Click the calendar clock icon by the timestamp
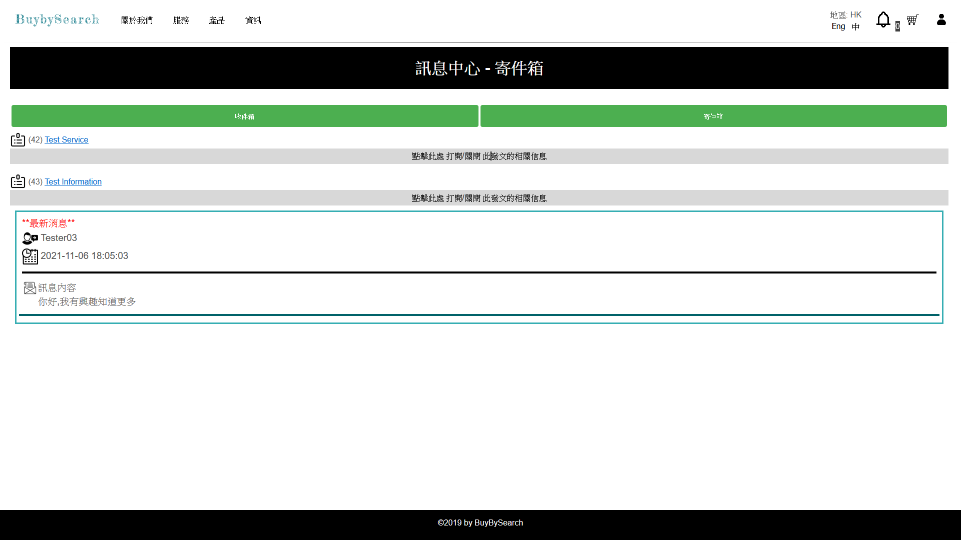The height and width of the screenshot is (540, 961). [30, 256]
